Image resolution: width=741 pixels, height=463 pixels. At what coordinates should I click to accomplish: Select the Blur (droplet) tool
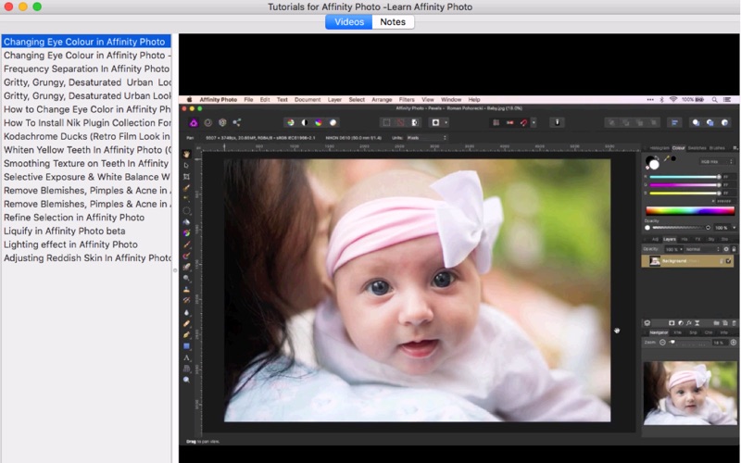click(187, 312)
